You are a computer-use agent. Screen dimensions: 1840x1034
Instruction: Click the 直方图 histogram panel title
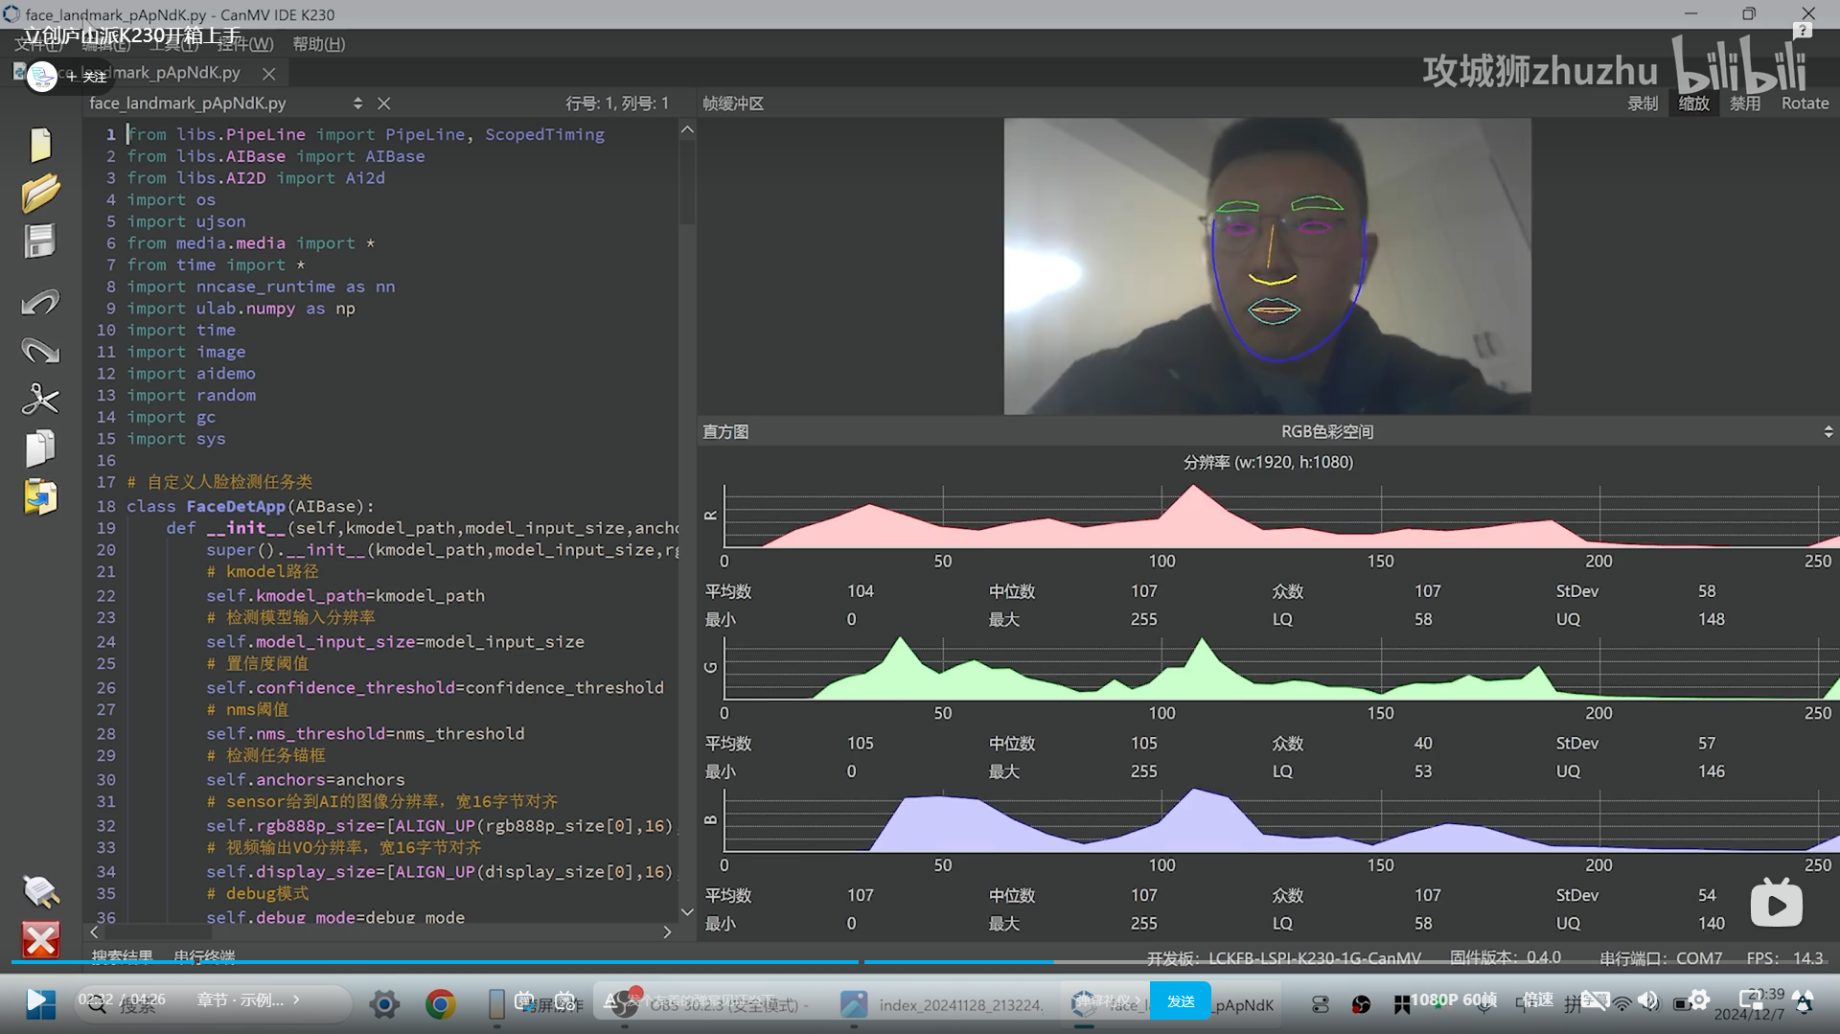click(725, 432)
